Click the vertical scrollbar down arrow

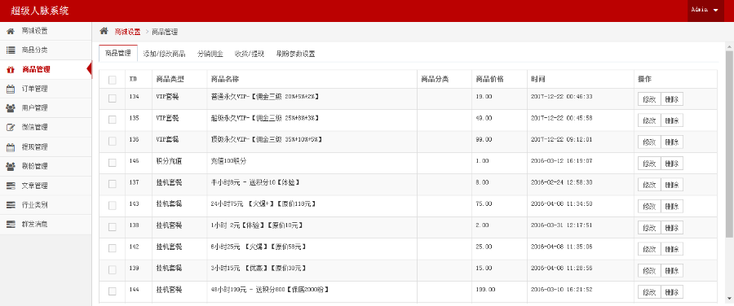tap(729, 298)
